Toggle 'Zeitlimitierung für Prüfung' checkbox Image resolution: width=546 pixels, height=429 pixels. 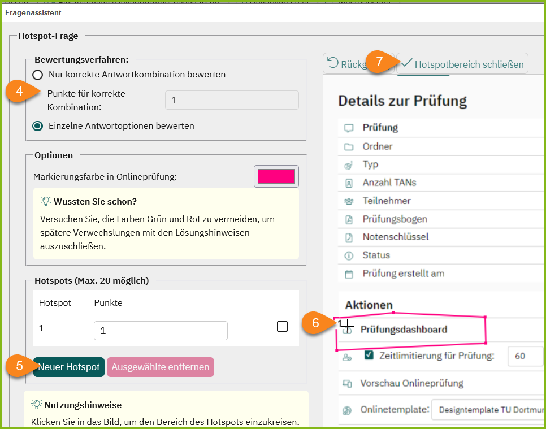(x=369, y=355)
